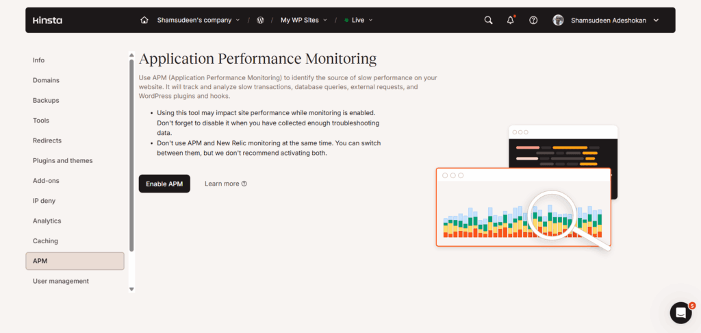
Task: Open the notifications bell
Action: pyautogui.click(x=511, y=20)
